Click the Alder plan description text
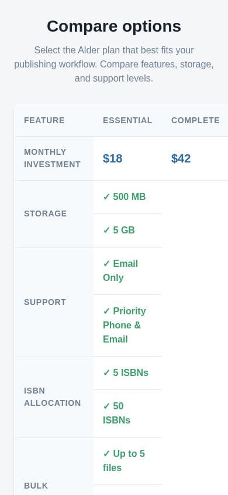The width and height of the screenshot is (228, 495). (x=114, y=64)
